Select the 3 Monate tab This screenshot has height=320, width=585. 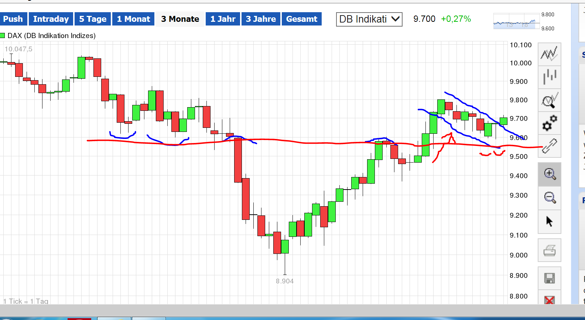tap(180, 19)
